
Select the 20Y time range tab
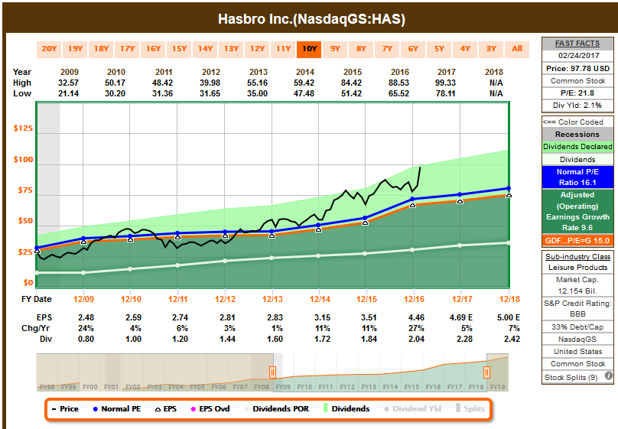click(49, 49)
